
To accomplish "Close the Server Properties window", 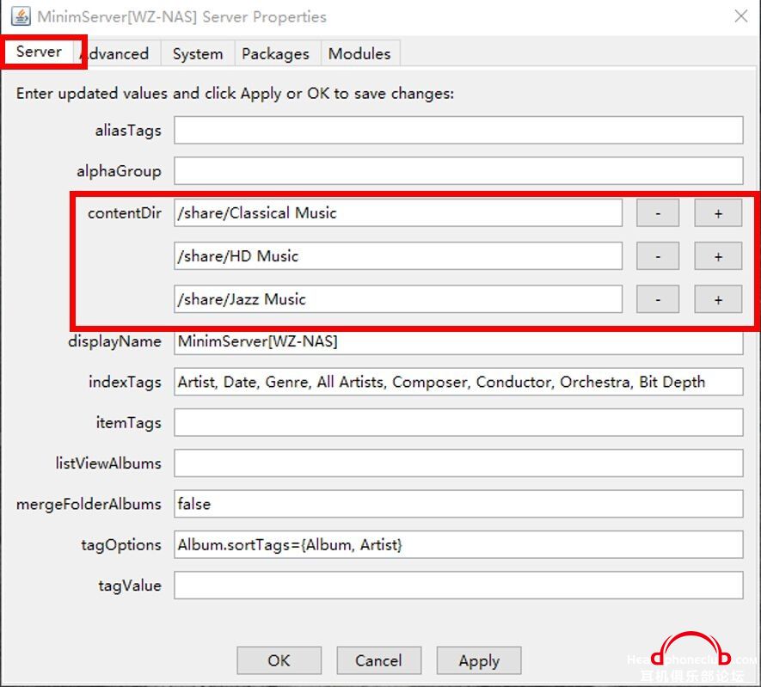I will tap(741, 16).
